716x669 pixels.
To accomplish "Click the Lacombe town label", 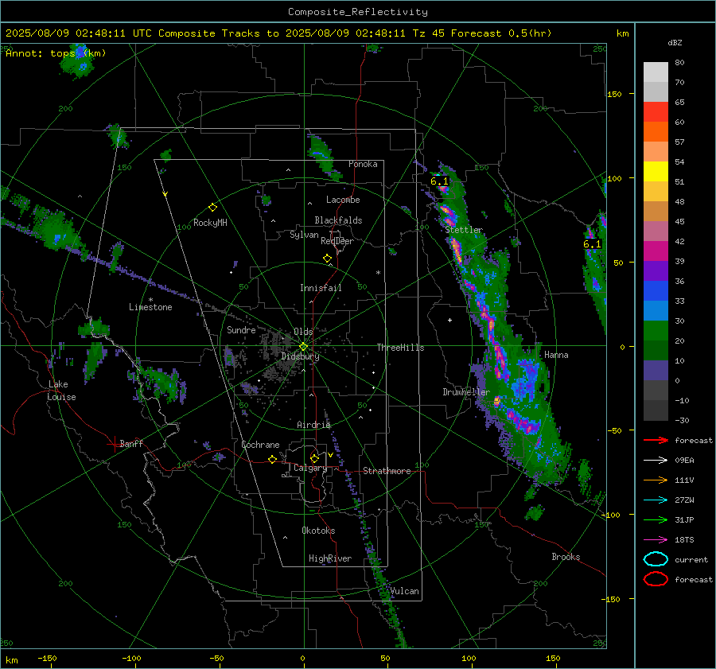I will pos(343,200).
